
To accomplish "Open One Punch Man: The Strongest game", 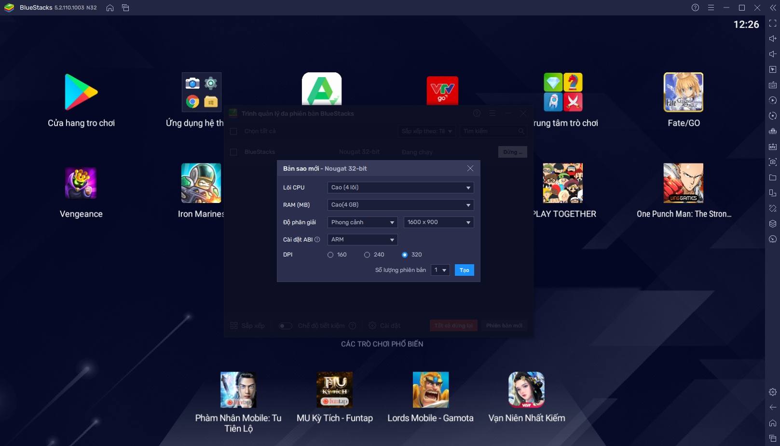I will (684, 183).
